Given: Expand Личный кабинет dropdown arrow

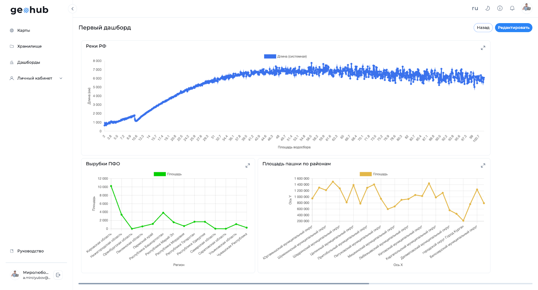Looking at the screenshot, I should (61, 78).
